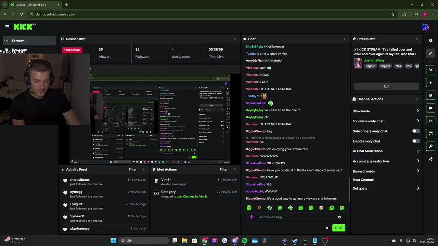438x246 pixels.
Task: Click the Edit stream info button
Action: (386, 86)
